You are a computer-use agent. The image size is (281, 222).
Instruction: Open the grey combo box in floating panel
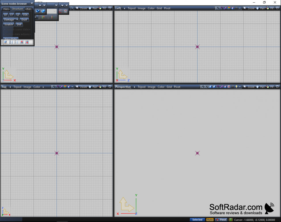(52, 11)
